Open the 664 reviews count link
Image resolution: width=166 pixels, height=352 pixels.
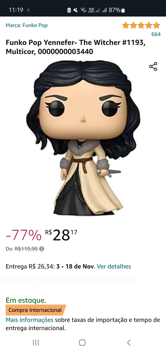pyautogui.click(x=156, y=34)
